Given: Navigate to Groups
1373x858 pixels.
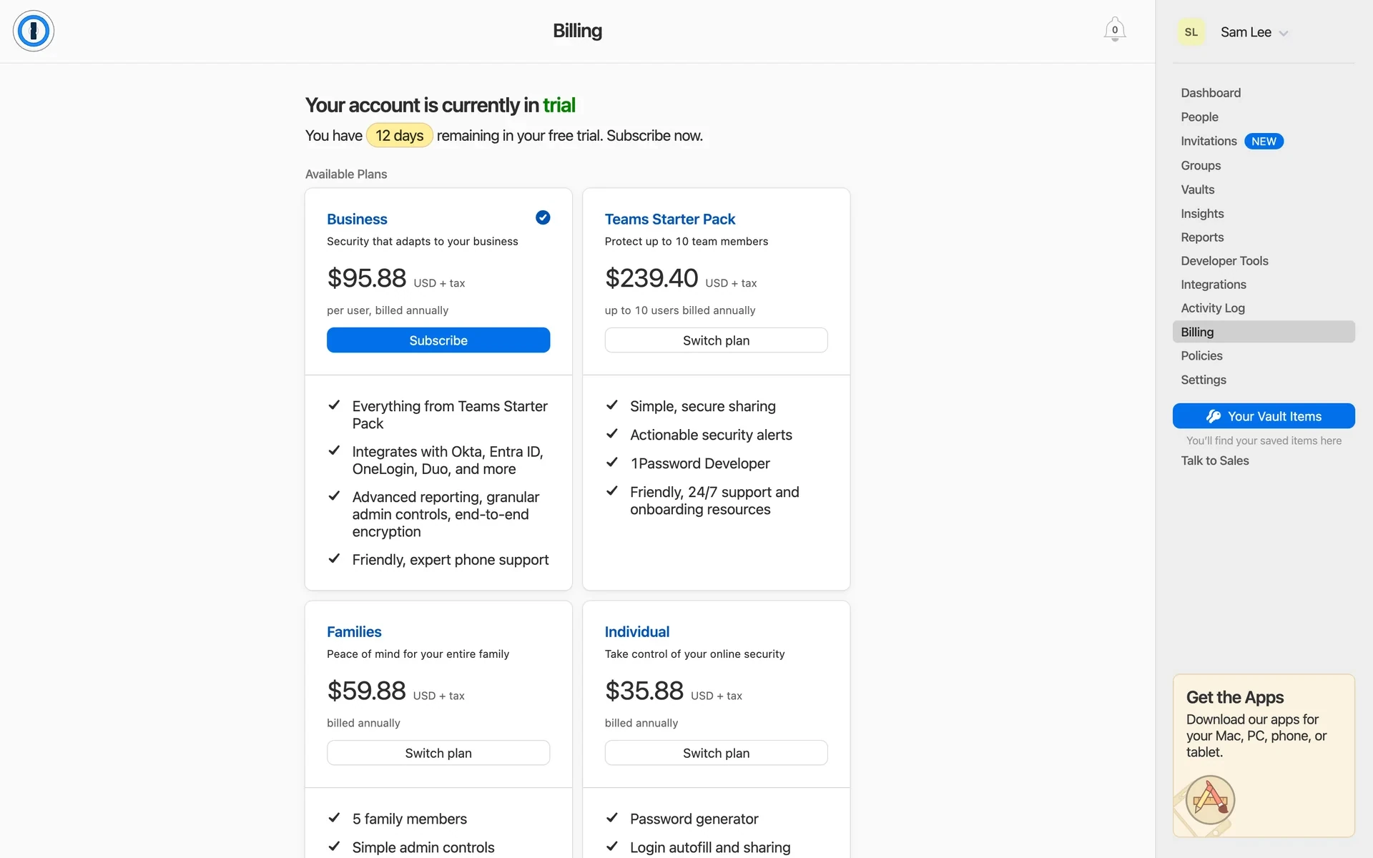Looking at the screenshot, I should point(1201,166).
